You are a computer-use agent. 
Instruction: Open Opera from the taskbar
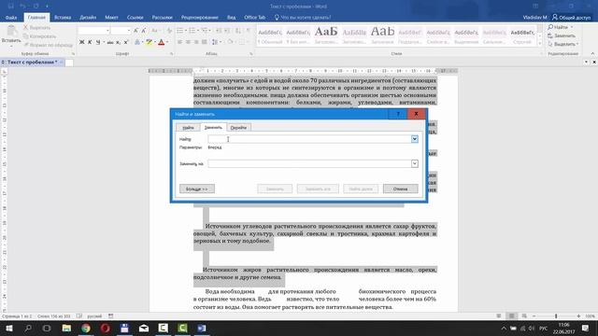point(106,328)
